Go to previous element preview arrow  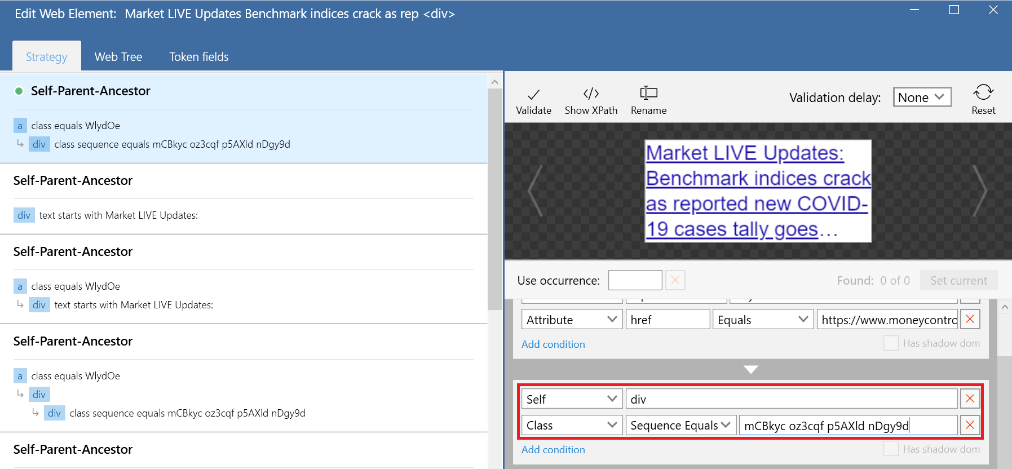tap(535, 191)
